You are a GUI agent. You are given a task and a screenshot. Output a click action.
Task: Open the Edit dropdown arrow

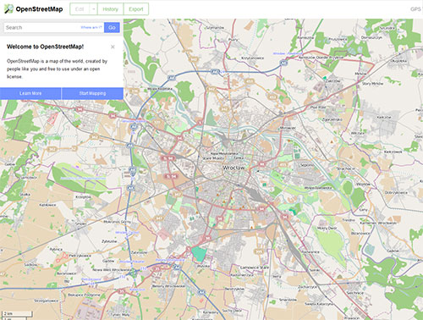(94, 9)
